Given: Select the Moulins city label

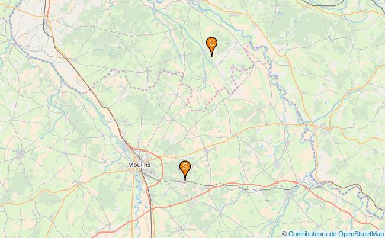Looking at the screenshot, I should tap(139, 165).
